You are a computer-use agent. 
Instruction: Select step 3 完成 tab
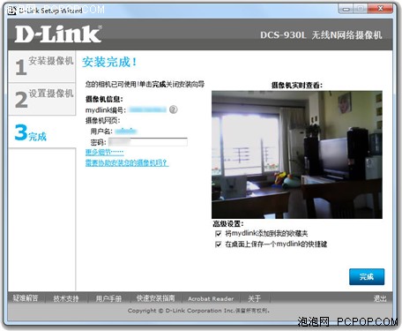pyautogui.click(x=41, y=132)
